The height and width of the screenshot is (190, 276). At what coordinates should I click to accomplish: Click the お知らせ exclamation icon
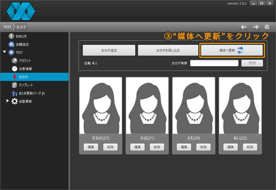click(11, 36)
